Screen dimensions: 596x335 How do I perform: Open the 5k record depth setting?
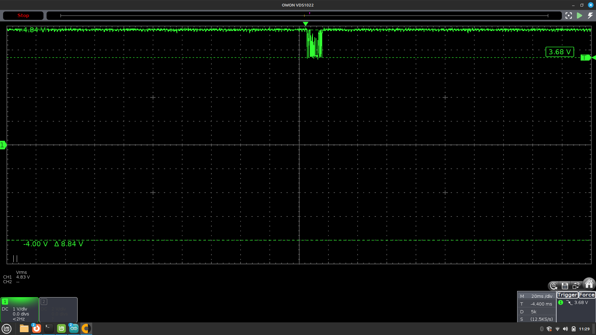click(x=534, y=312)
